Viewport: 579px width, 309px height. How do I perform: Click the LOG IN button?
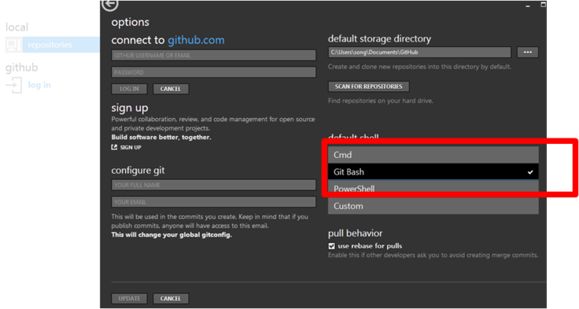[x=129, y=89]
